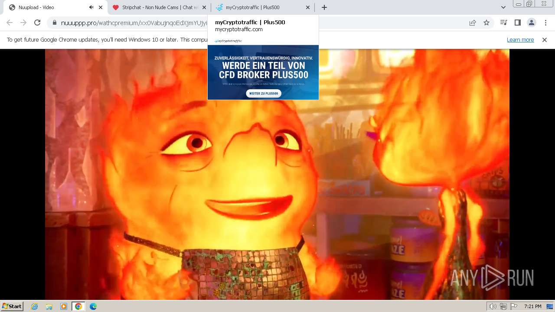Open Windows Media Player from taskbar

coord(64,306)
